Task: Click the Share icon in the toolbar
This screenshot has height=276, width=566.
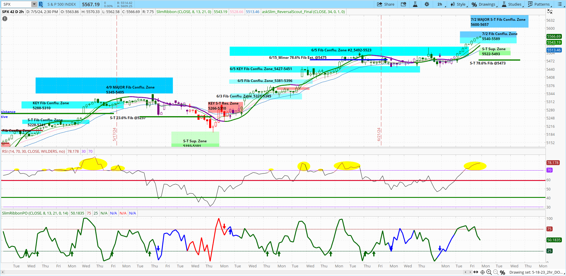Action: (379, 4)
